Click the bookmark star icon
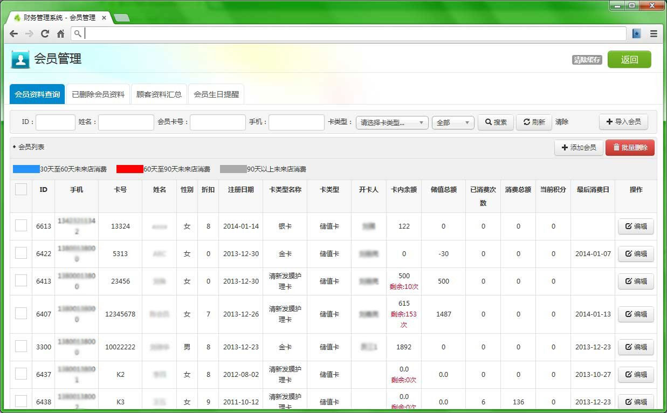The height and width of the screenshot is (413, 667). pyautogui.click(x=636, y=33)
